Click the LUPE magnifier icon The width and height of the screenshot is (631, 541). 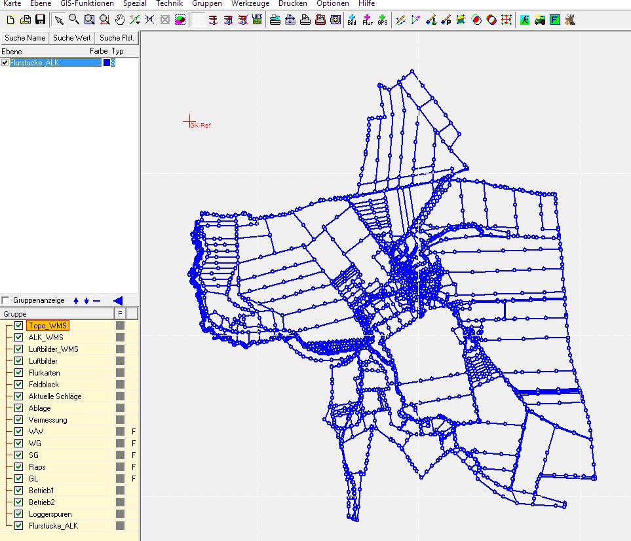[x=257, y=20]
